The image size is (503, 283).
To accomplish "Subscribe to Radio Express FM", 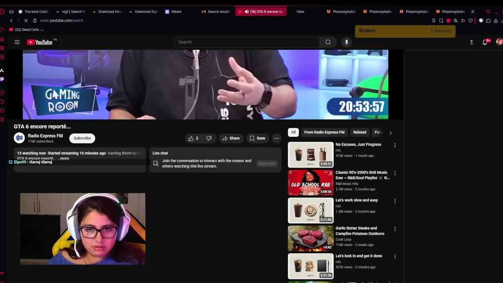I will [82, 138].
